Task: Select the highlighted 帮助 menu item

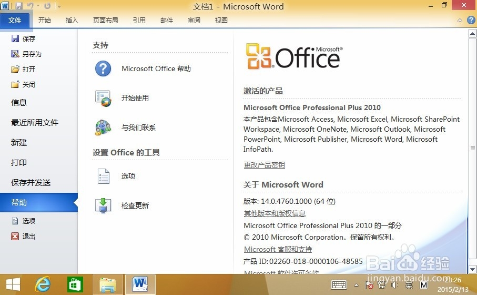Action: tap(38, 202)
